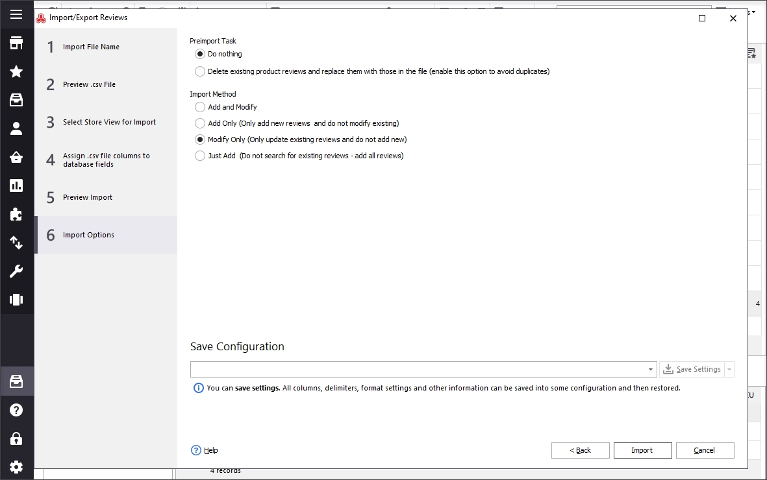Expand the Save Configuration combo box arrow
The image size is (767, 480).
point(650,369)
